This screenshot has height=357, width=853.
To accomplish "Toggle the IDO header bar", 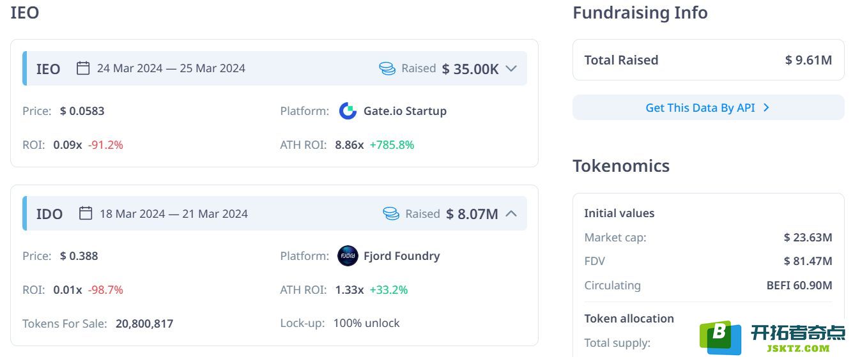I will pyautogui.click(x=275, y=213).
